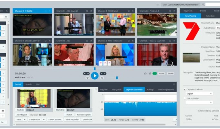Viewport: 220px width, 129px height.
Task: Close the Channel 8 Program 4 panel
Action: pyautogui.click(x=174, y=11)
